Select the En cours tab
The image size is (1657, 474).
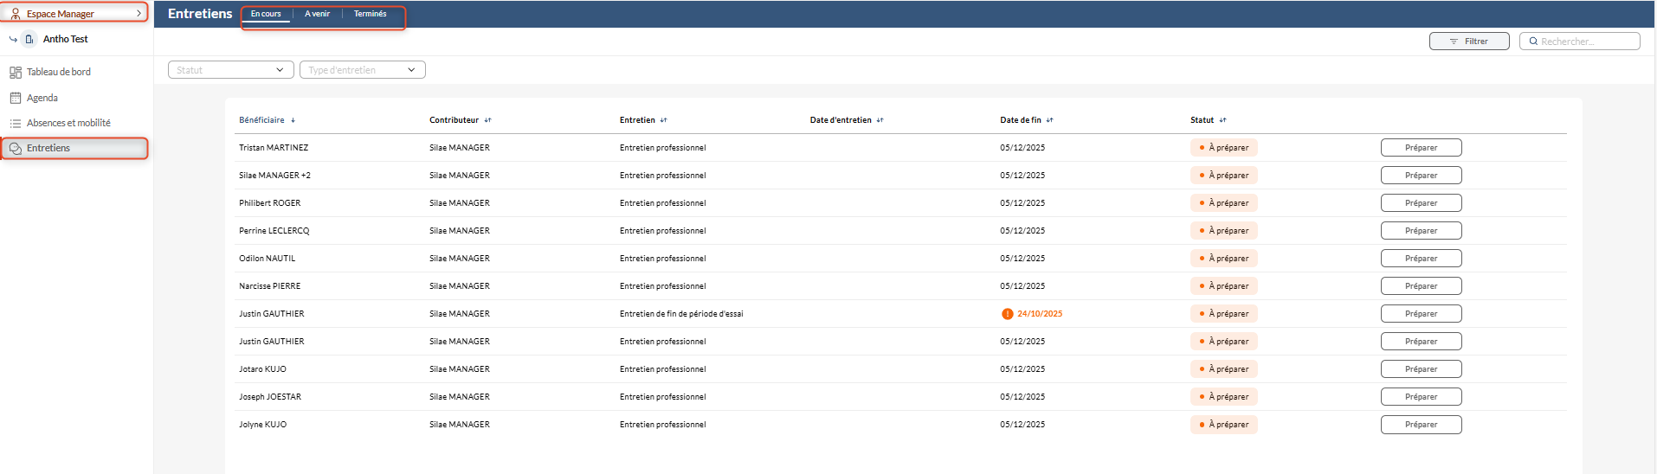coord(266,14)
